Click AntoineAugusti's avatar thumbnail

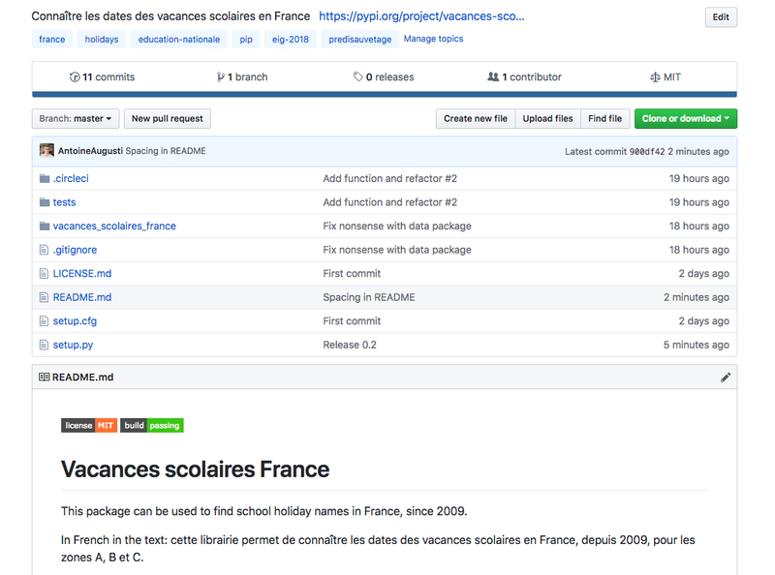click(46, 151)
